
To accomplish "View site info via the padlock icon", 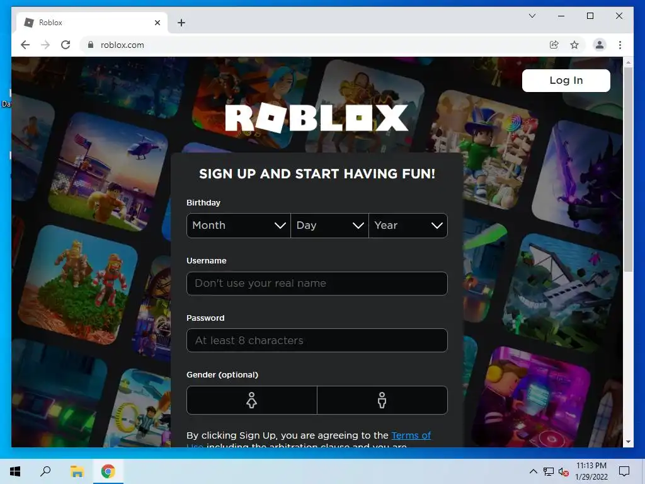I will 91,45.
